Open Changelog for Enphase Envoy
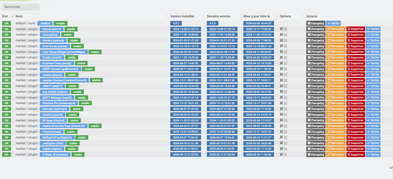 316,63
